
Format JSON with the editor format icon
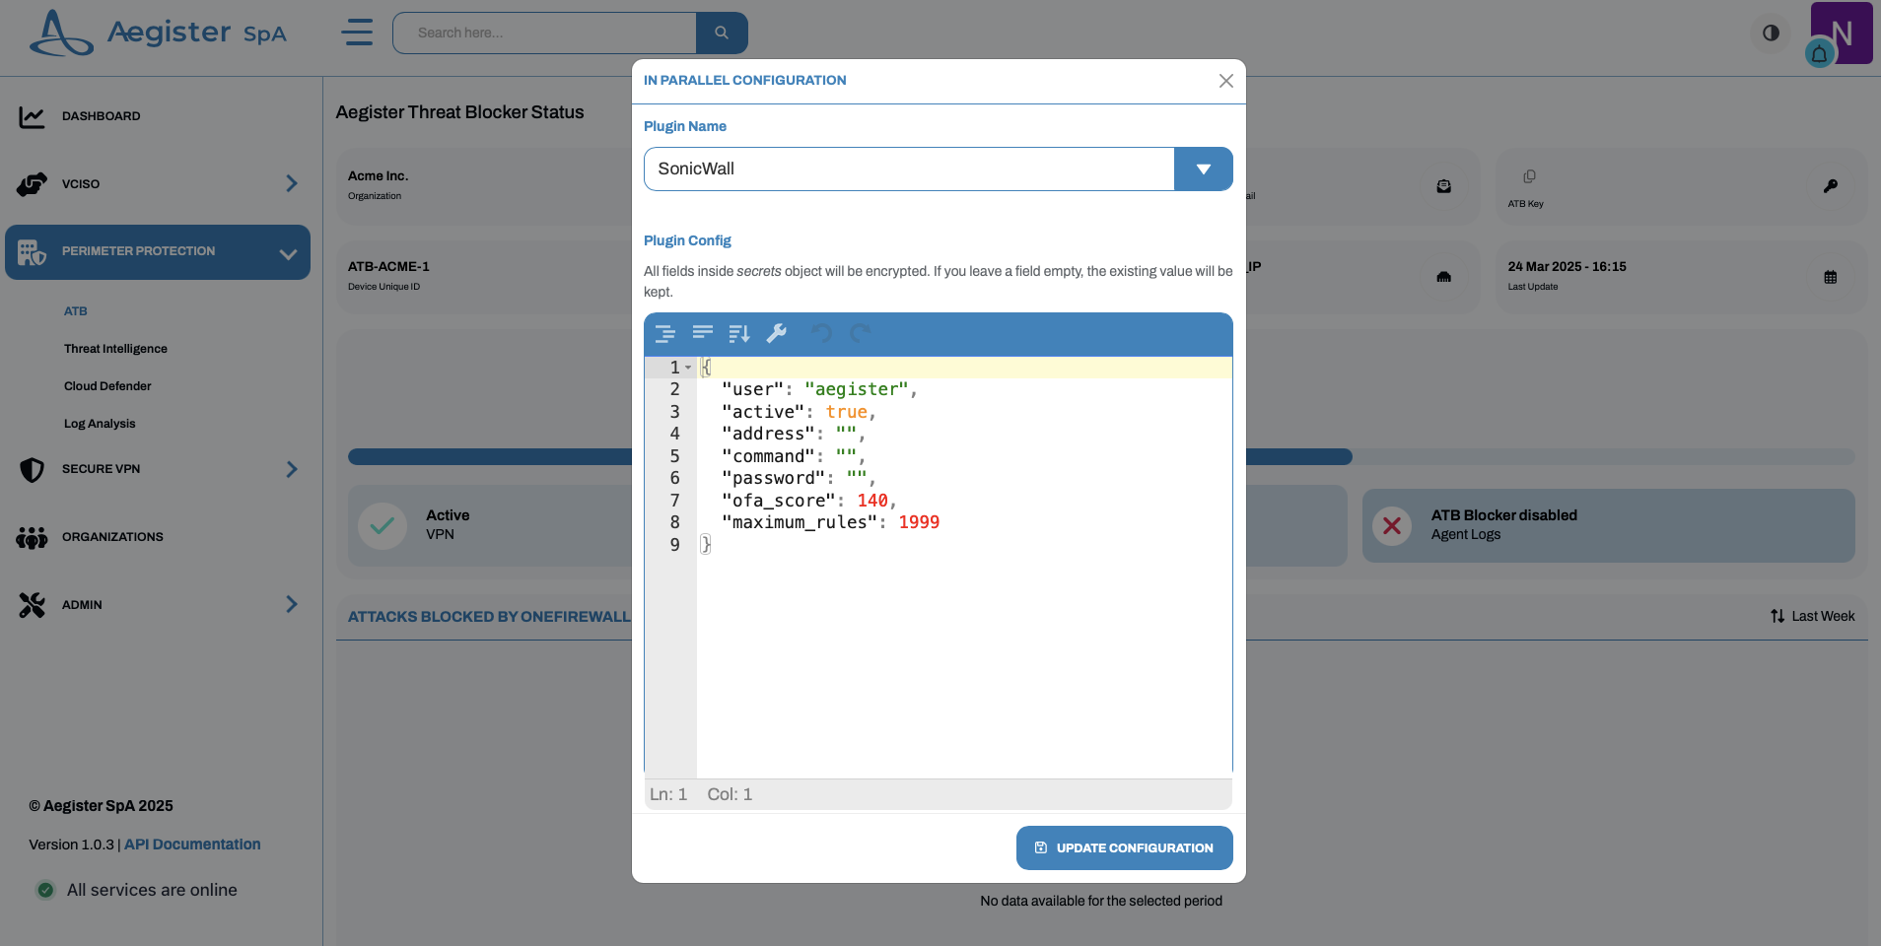pyautogui.click(x=665, y=334)
